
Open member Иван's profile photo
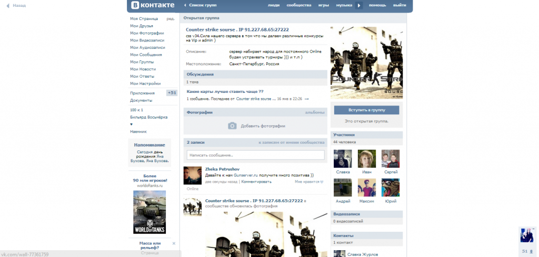[x=367, y=158]
